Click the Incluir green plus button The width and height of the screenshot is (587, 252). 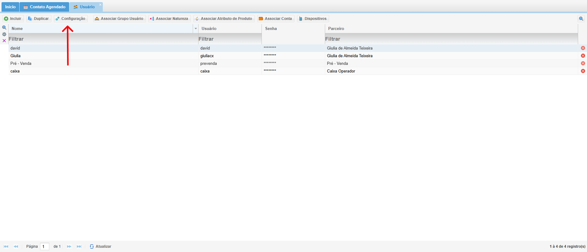tap(13, 19)
